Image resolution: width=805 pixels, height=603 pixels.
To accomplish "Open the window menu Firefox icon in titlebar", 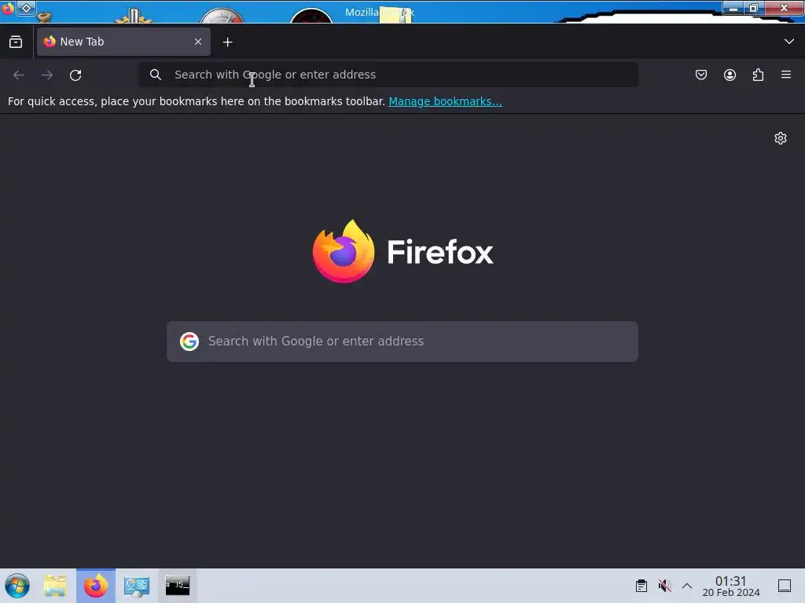I will (x=7, y=8).
